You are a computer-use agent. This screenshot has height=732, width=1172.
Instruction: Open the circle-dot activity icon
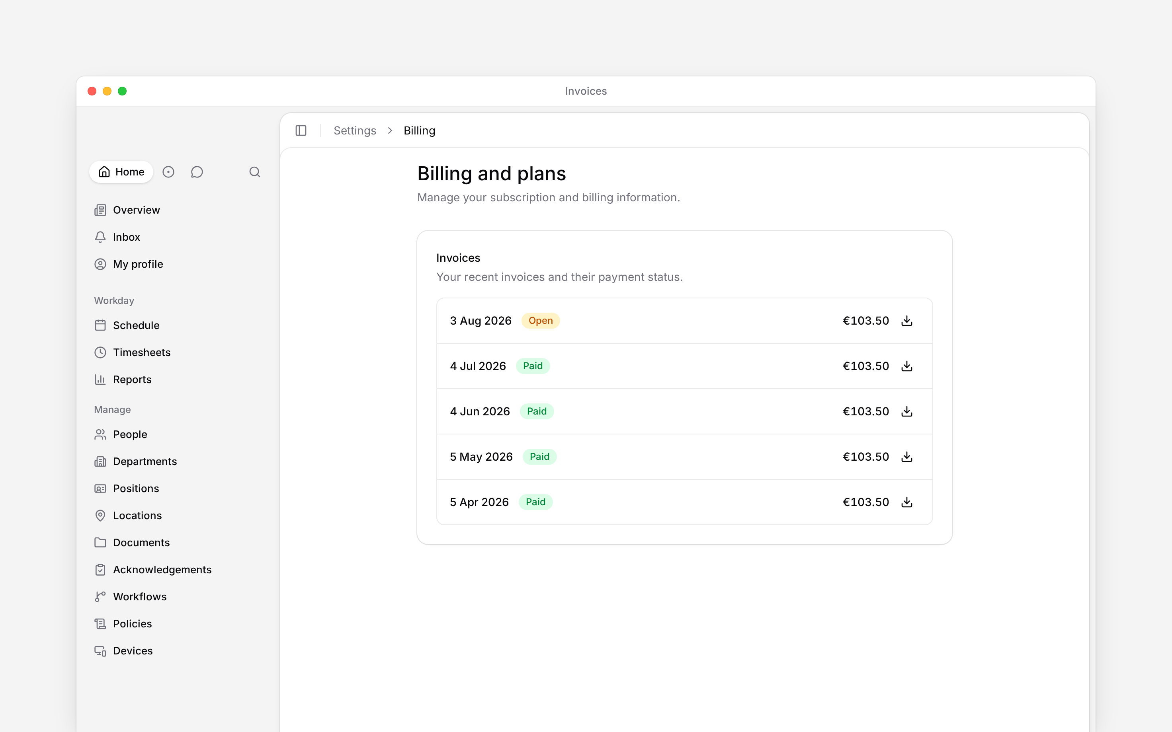pyautogui.click(x=168, y=172)
